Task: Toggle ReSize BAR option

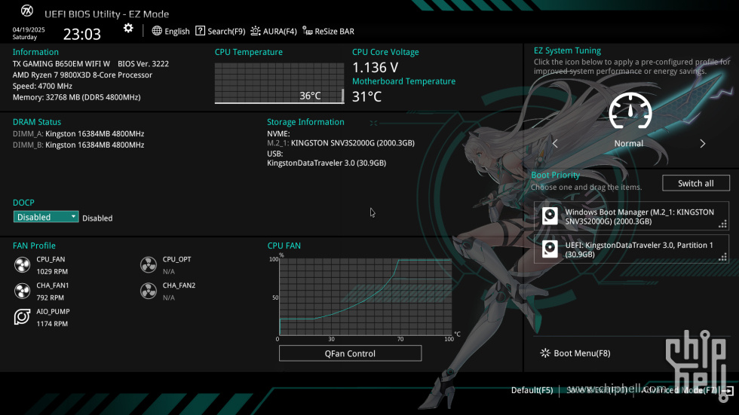Action: (329, 31)
